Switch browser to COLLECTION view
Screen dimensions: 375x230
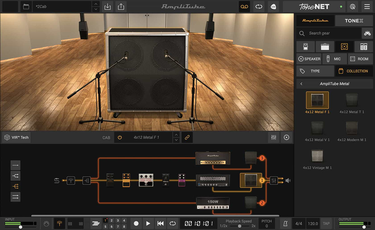pyautogui.click(x=354, y=71)
